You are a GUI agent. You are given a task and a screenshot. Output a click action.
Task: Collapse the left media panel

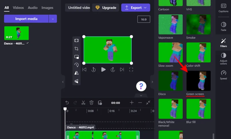point(63,82)
